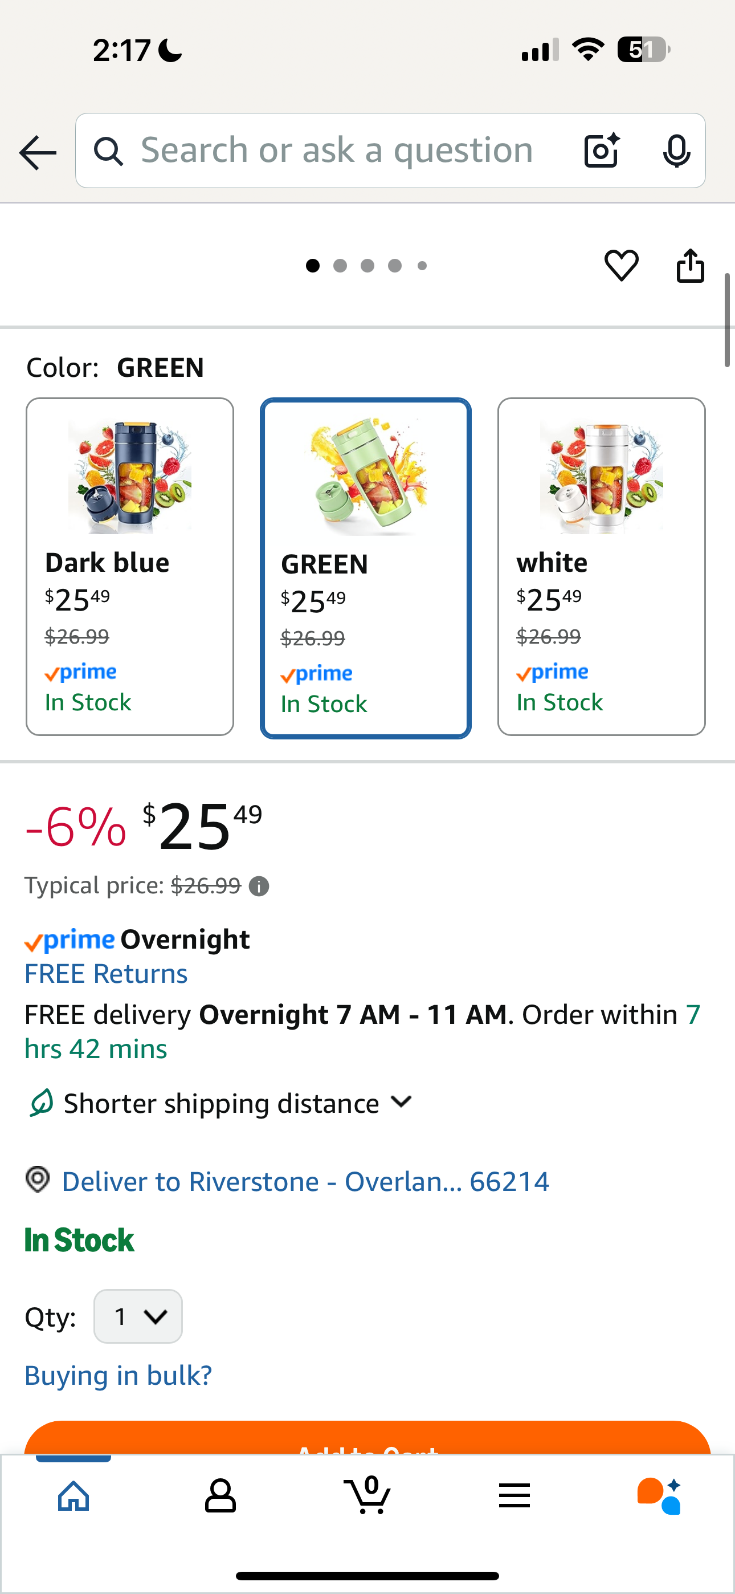735x1594 pixels.
Task: Add item to wish list heart
Action: (621, 266)
